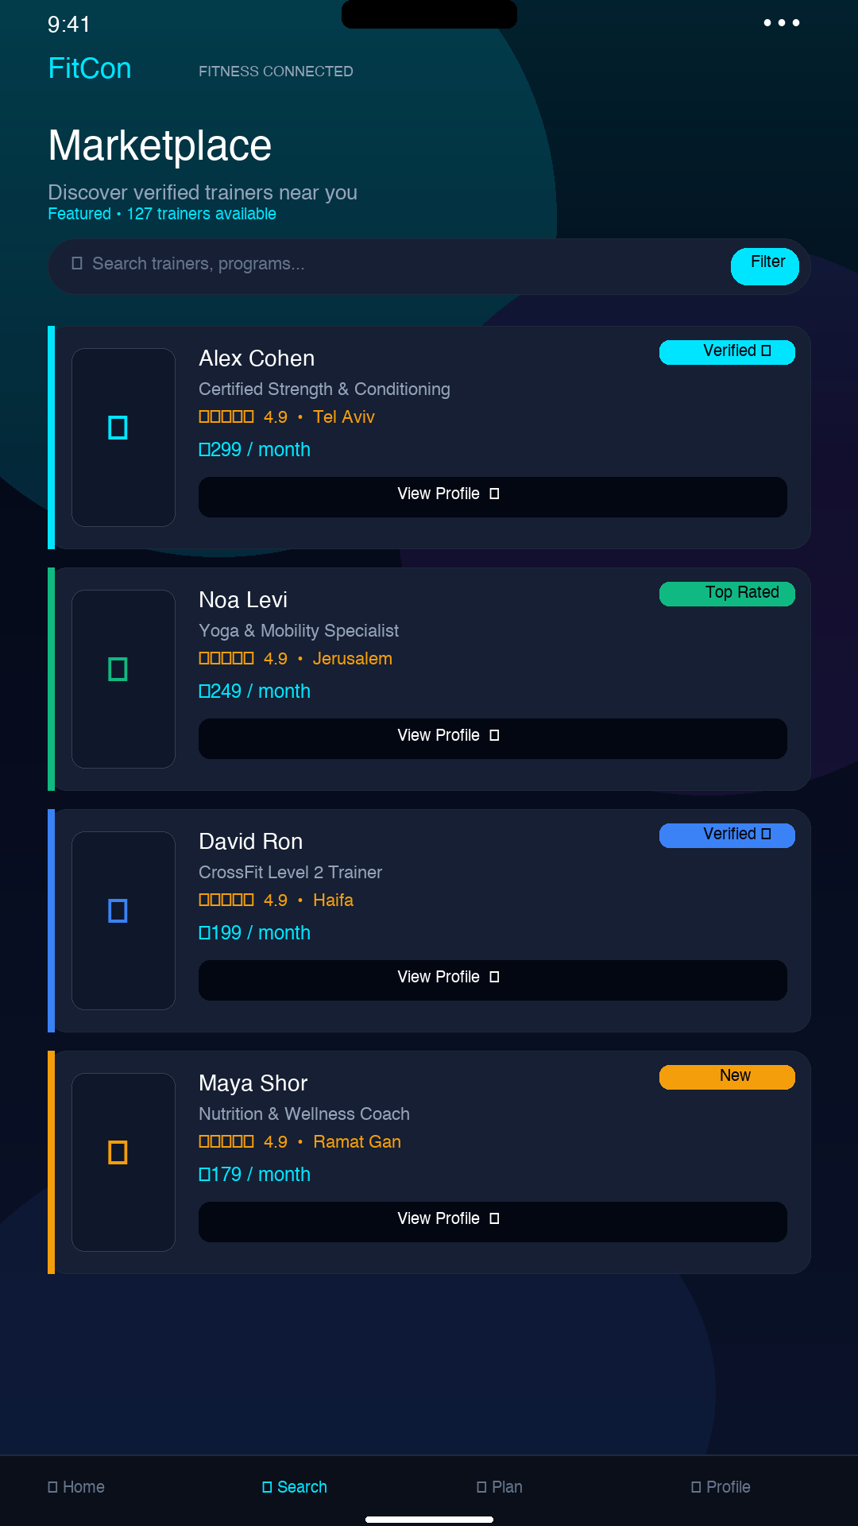Image resolution: width=858 pixels, height=1526 pixels.
Task: Open Noa Levi's avatar thumbnail
Action: [123, 679]
